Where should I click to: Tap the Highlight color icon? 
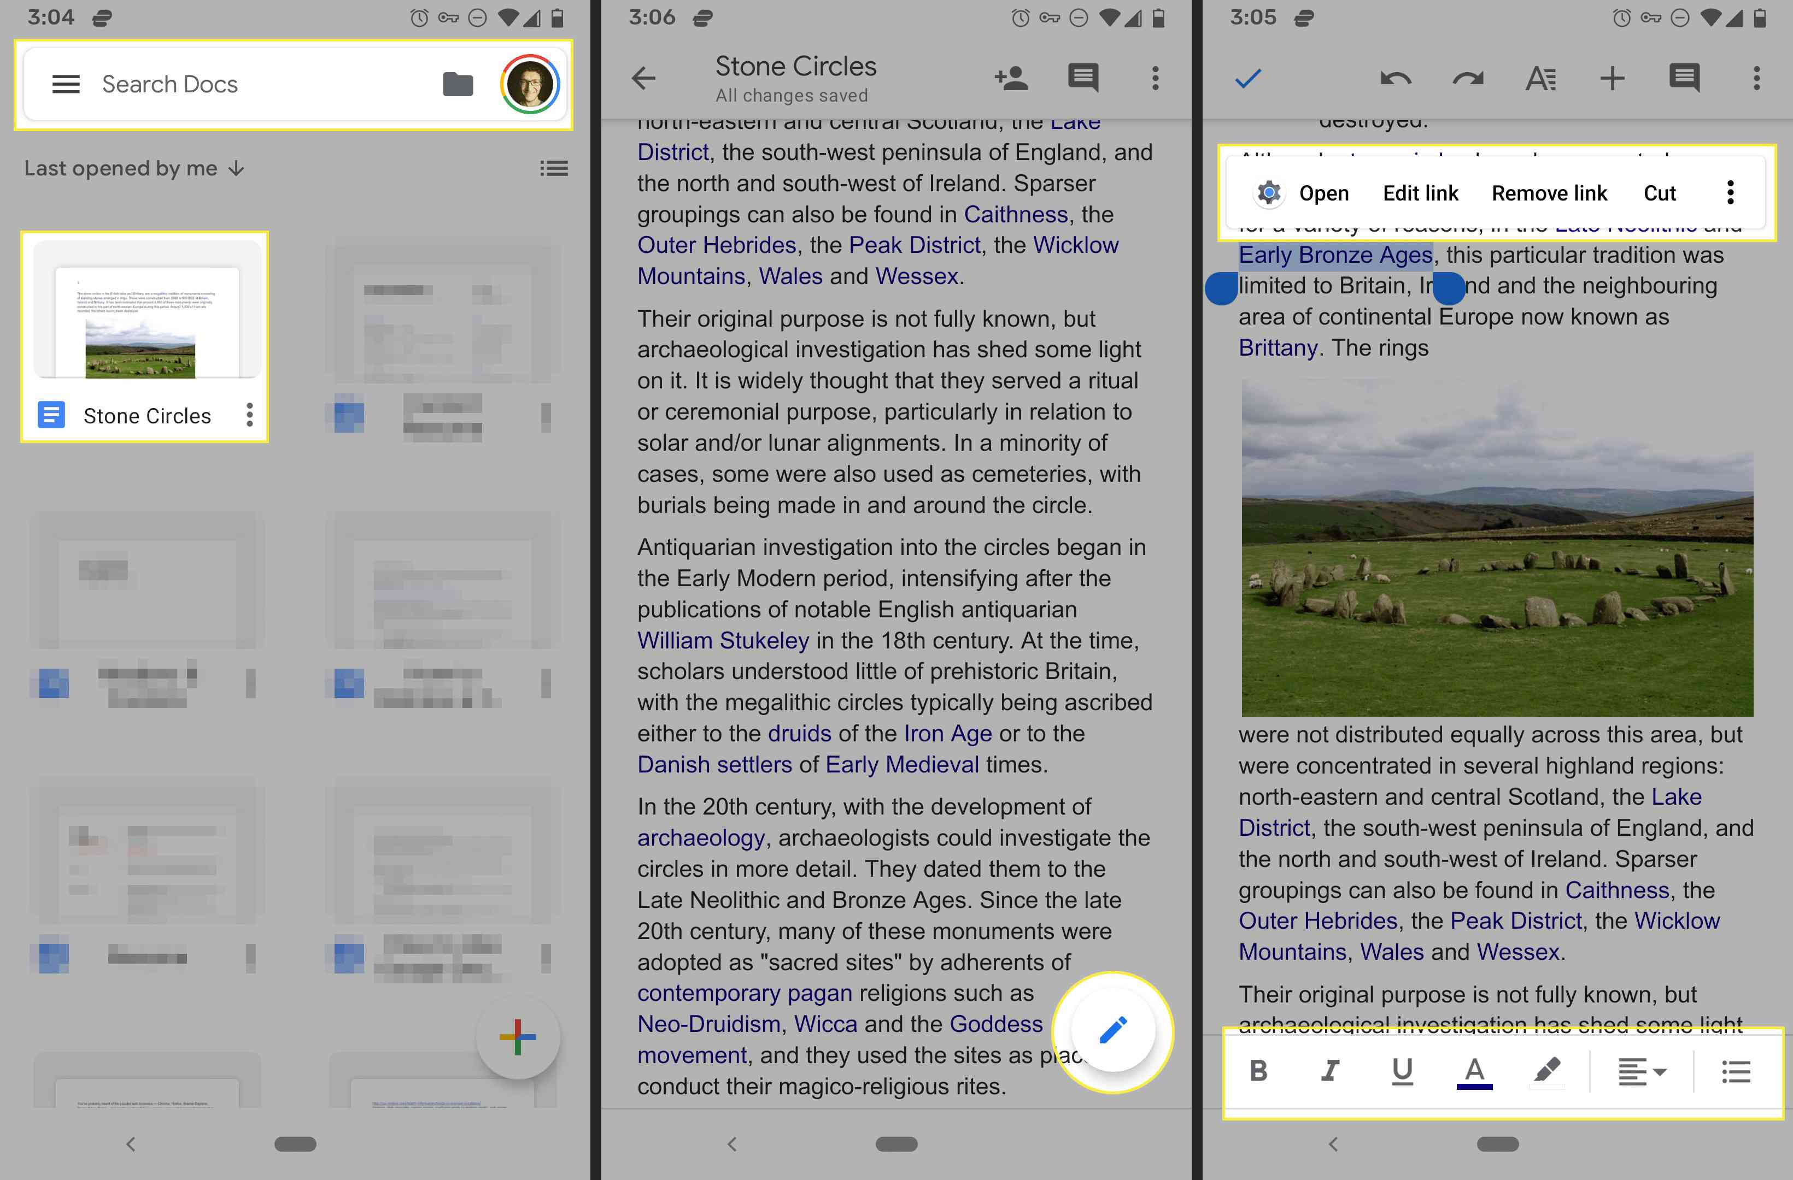pyautogui.click(x=1549, y=1070)
